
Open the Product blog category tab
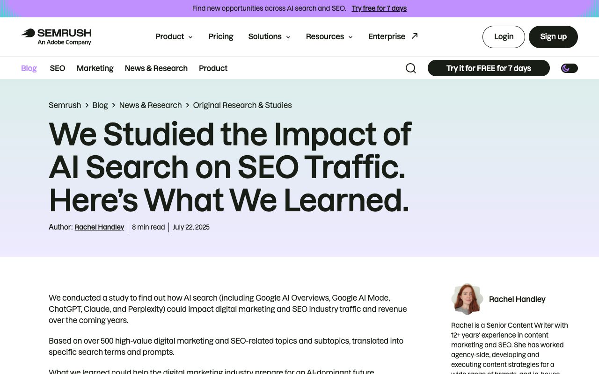pyautogui.click(x=213, y=68)
